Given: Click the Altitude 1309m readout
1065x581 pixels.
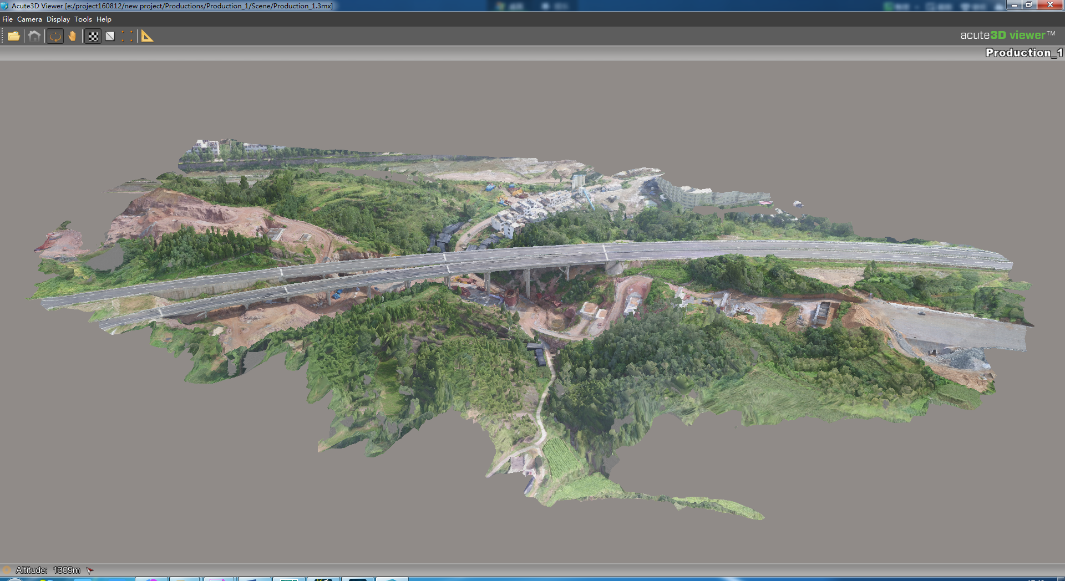Looking at the screenshot, I should coord(48,570).
